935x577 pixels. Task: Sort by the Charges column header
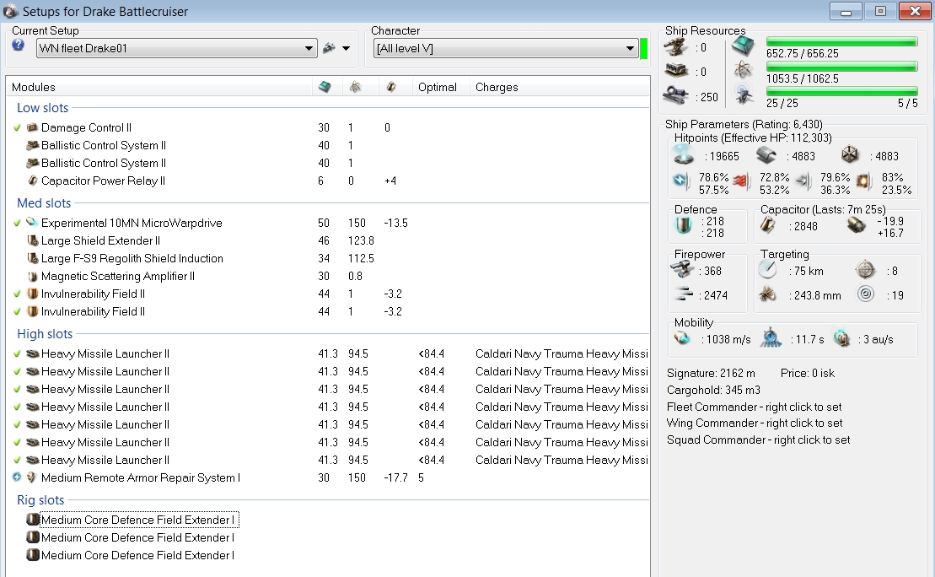tap(496, 87)
